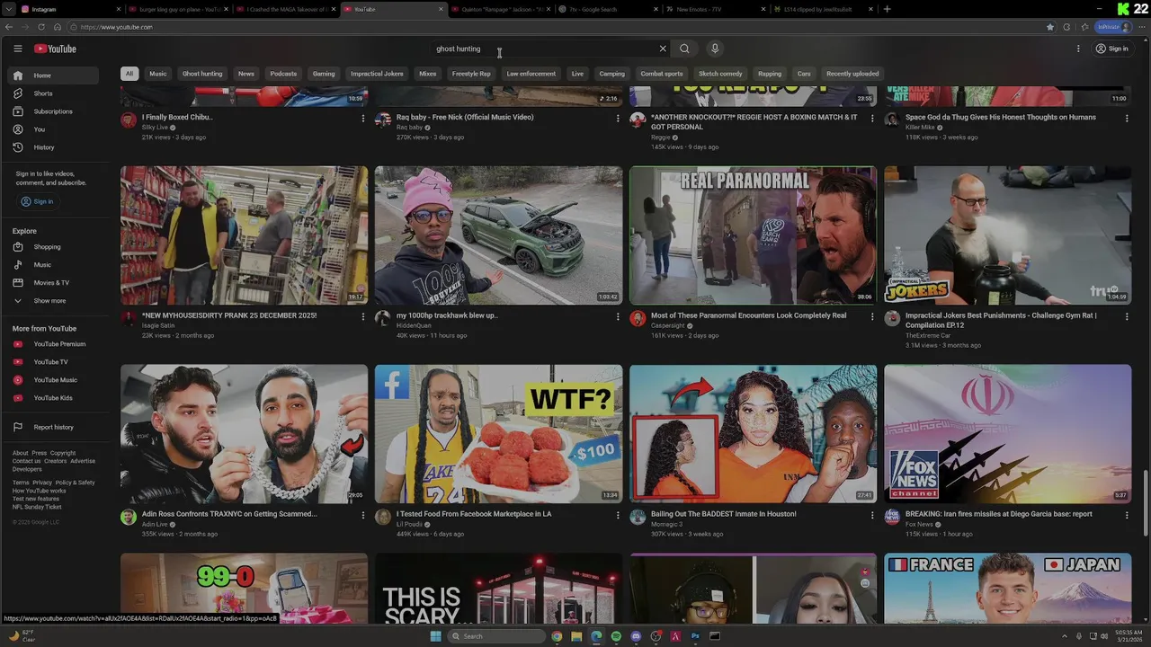Clear the search box with the X icon
The width and height of the screenshot is (1151, 647).
(663, 49)
